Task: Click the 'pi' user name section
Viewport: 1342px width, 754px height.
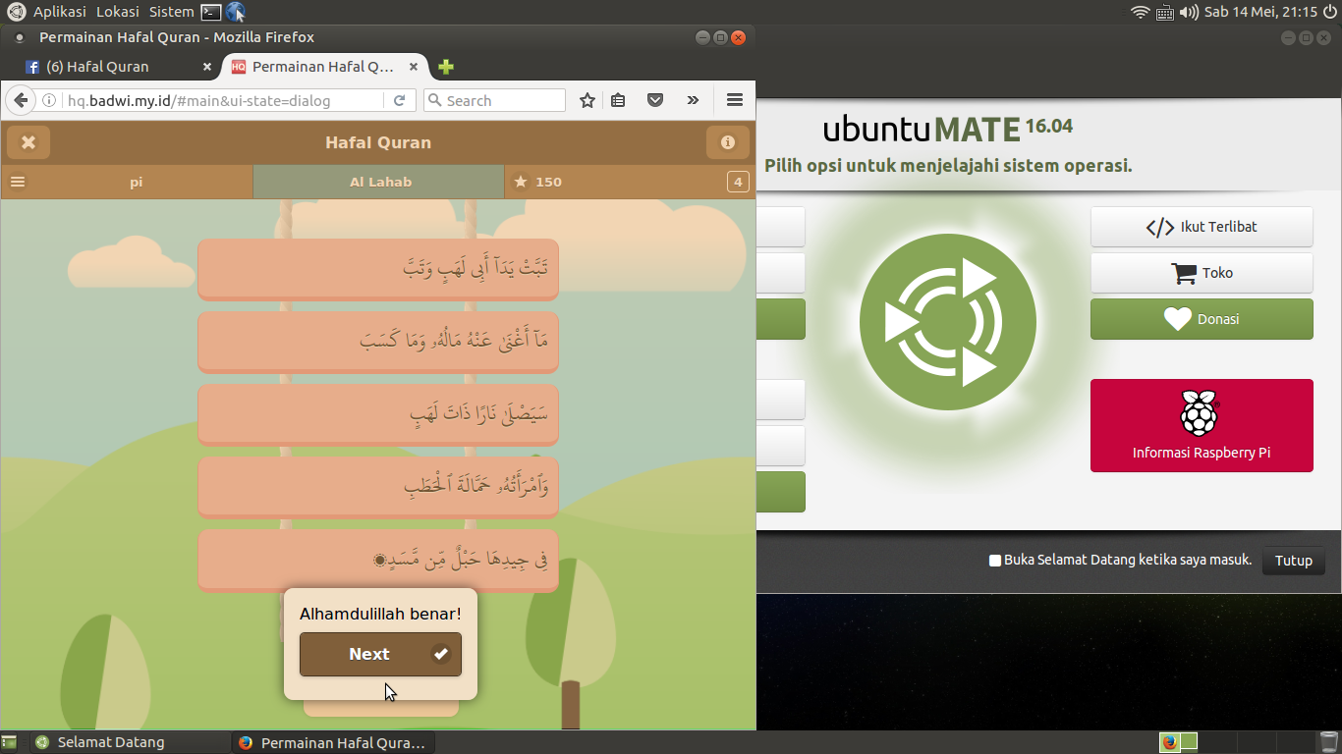Action: click(137, 182)
